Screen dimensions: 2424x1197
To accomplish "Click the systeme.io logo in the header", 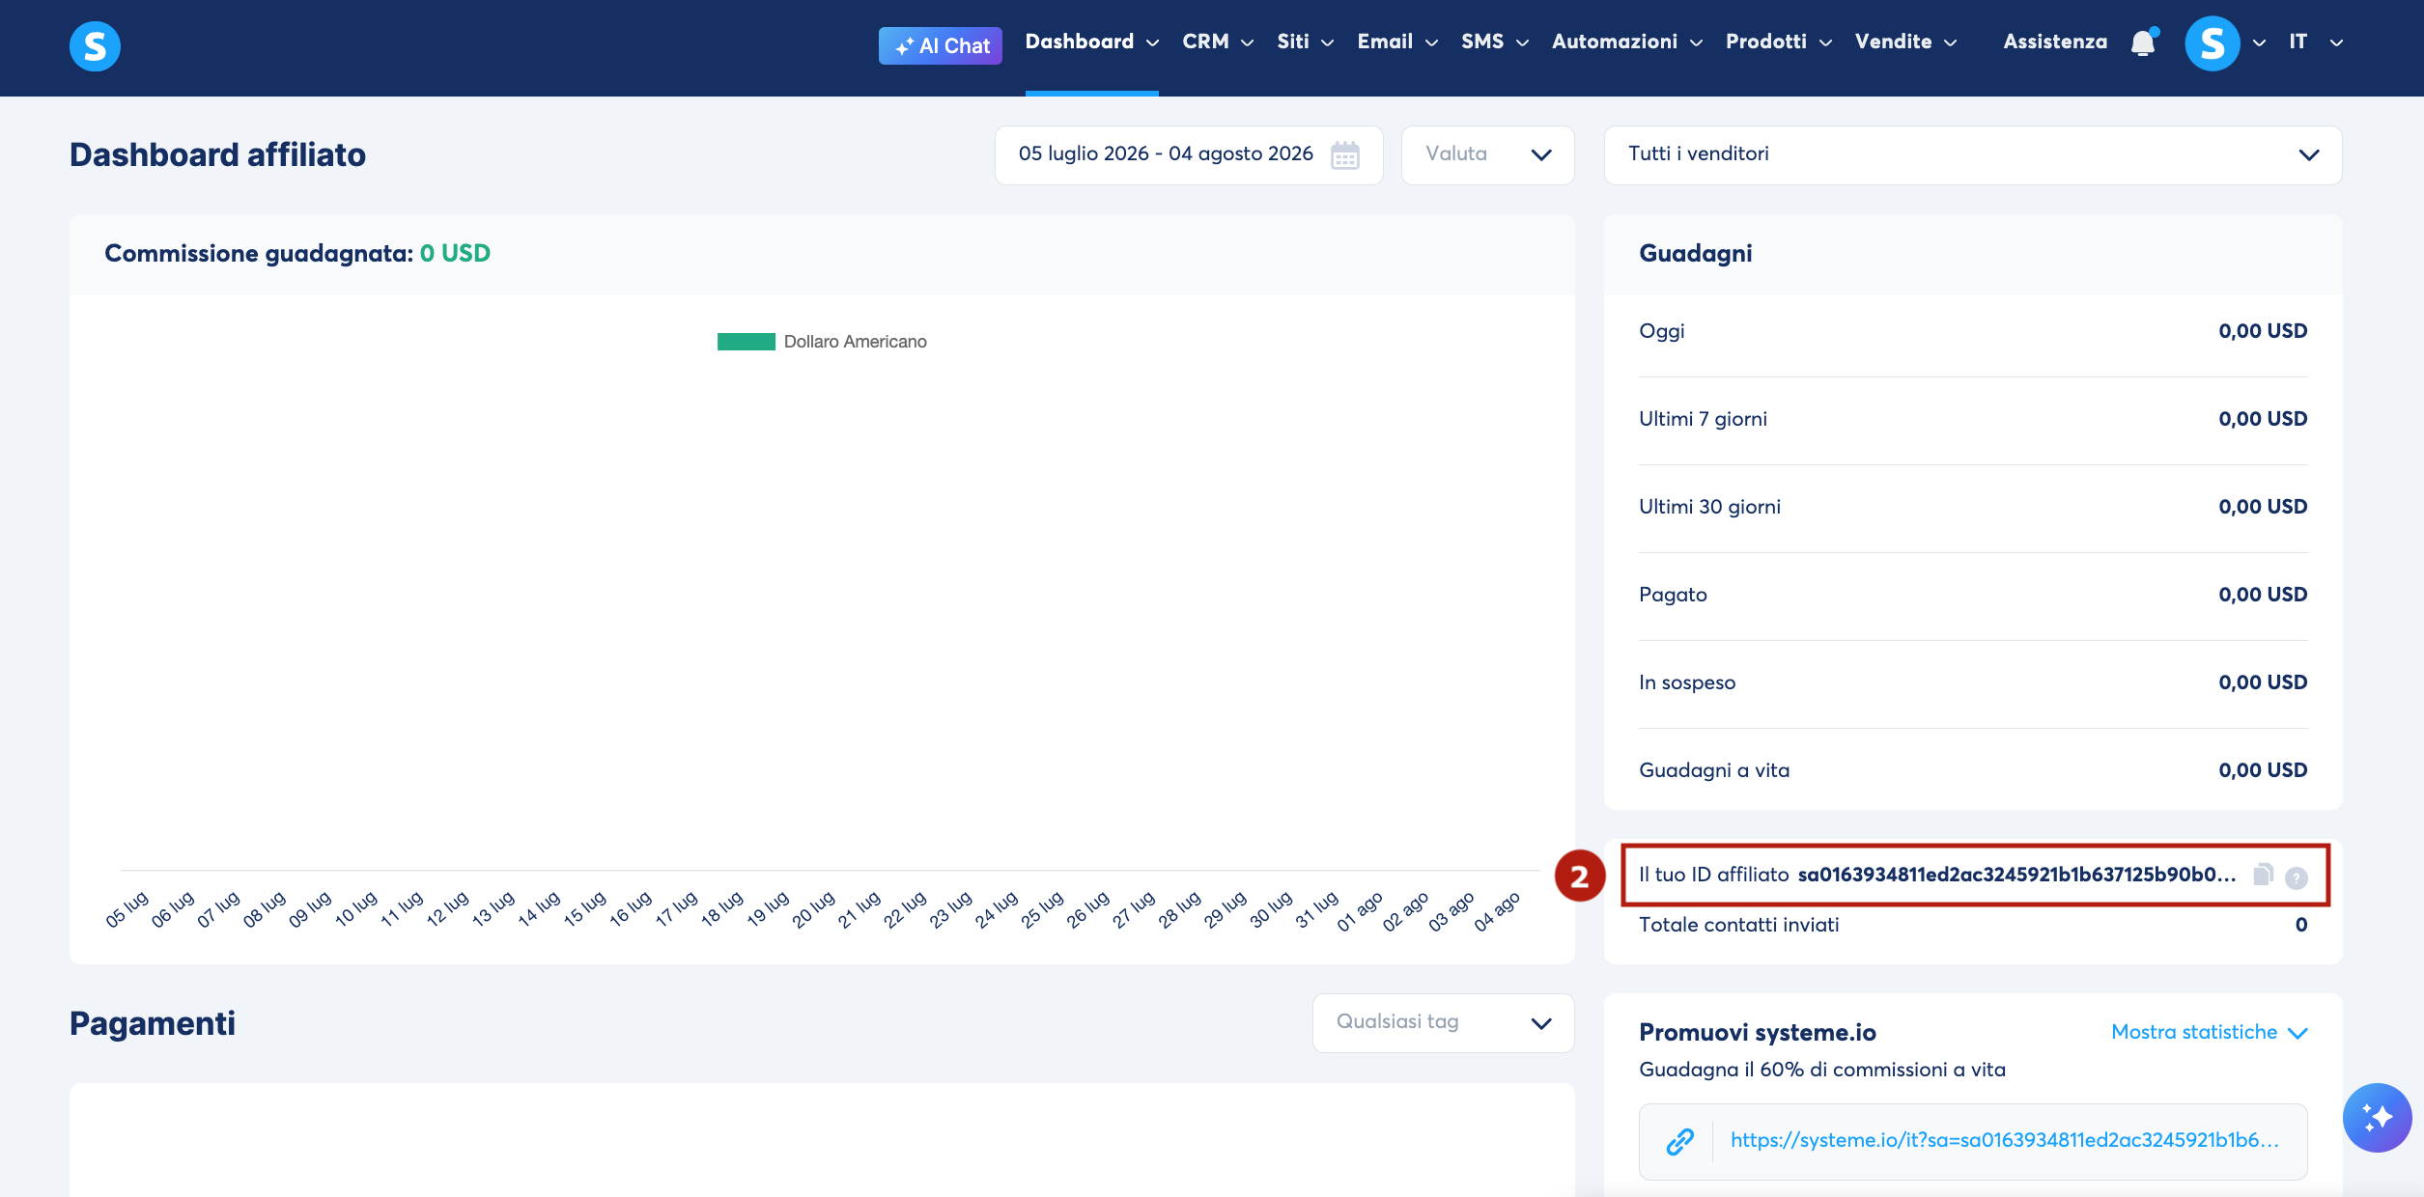I will point(95,45).
